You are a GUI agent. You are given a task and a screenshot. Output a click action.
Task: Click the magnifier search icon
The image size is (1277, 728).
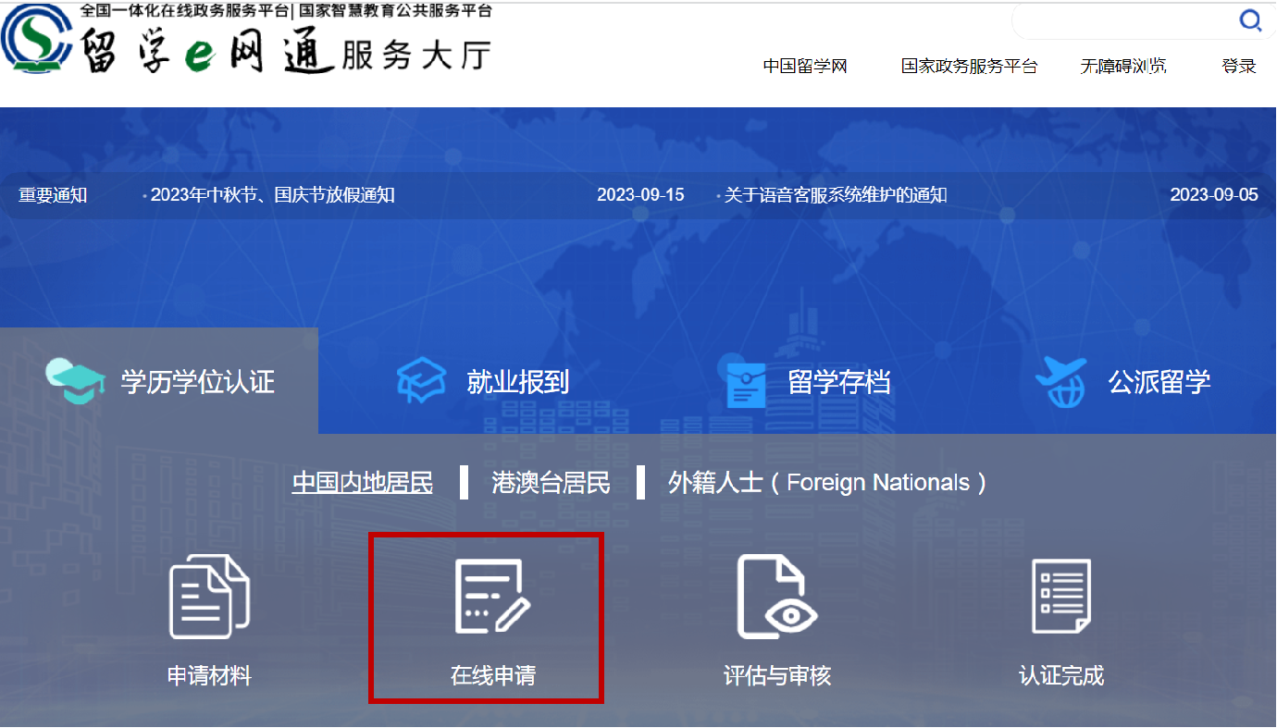coord(1250,20)
